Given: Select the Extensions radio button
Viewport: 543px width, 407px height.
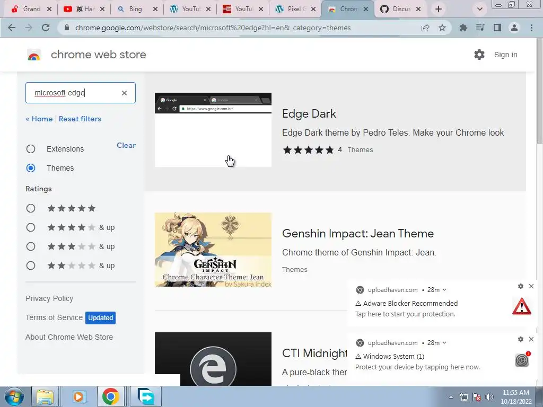Looking at the screenshot, I should 31,149.
